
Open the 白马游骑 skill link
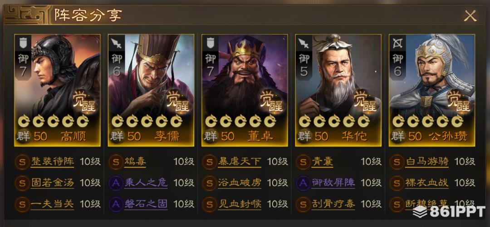(427, 162)
